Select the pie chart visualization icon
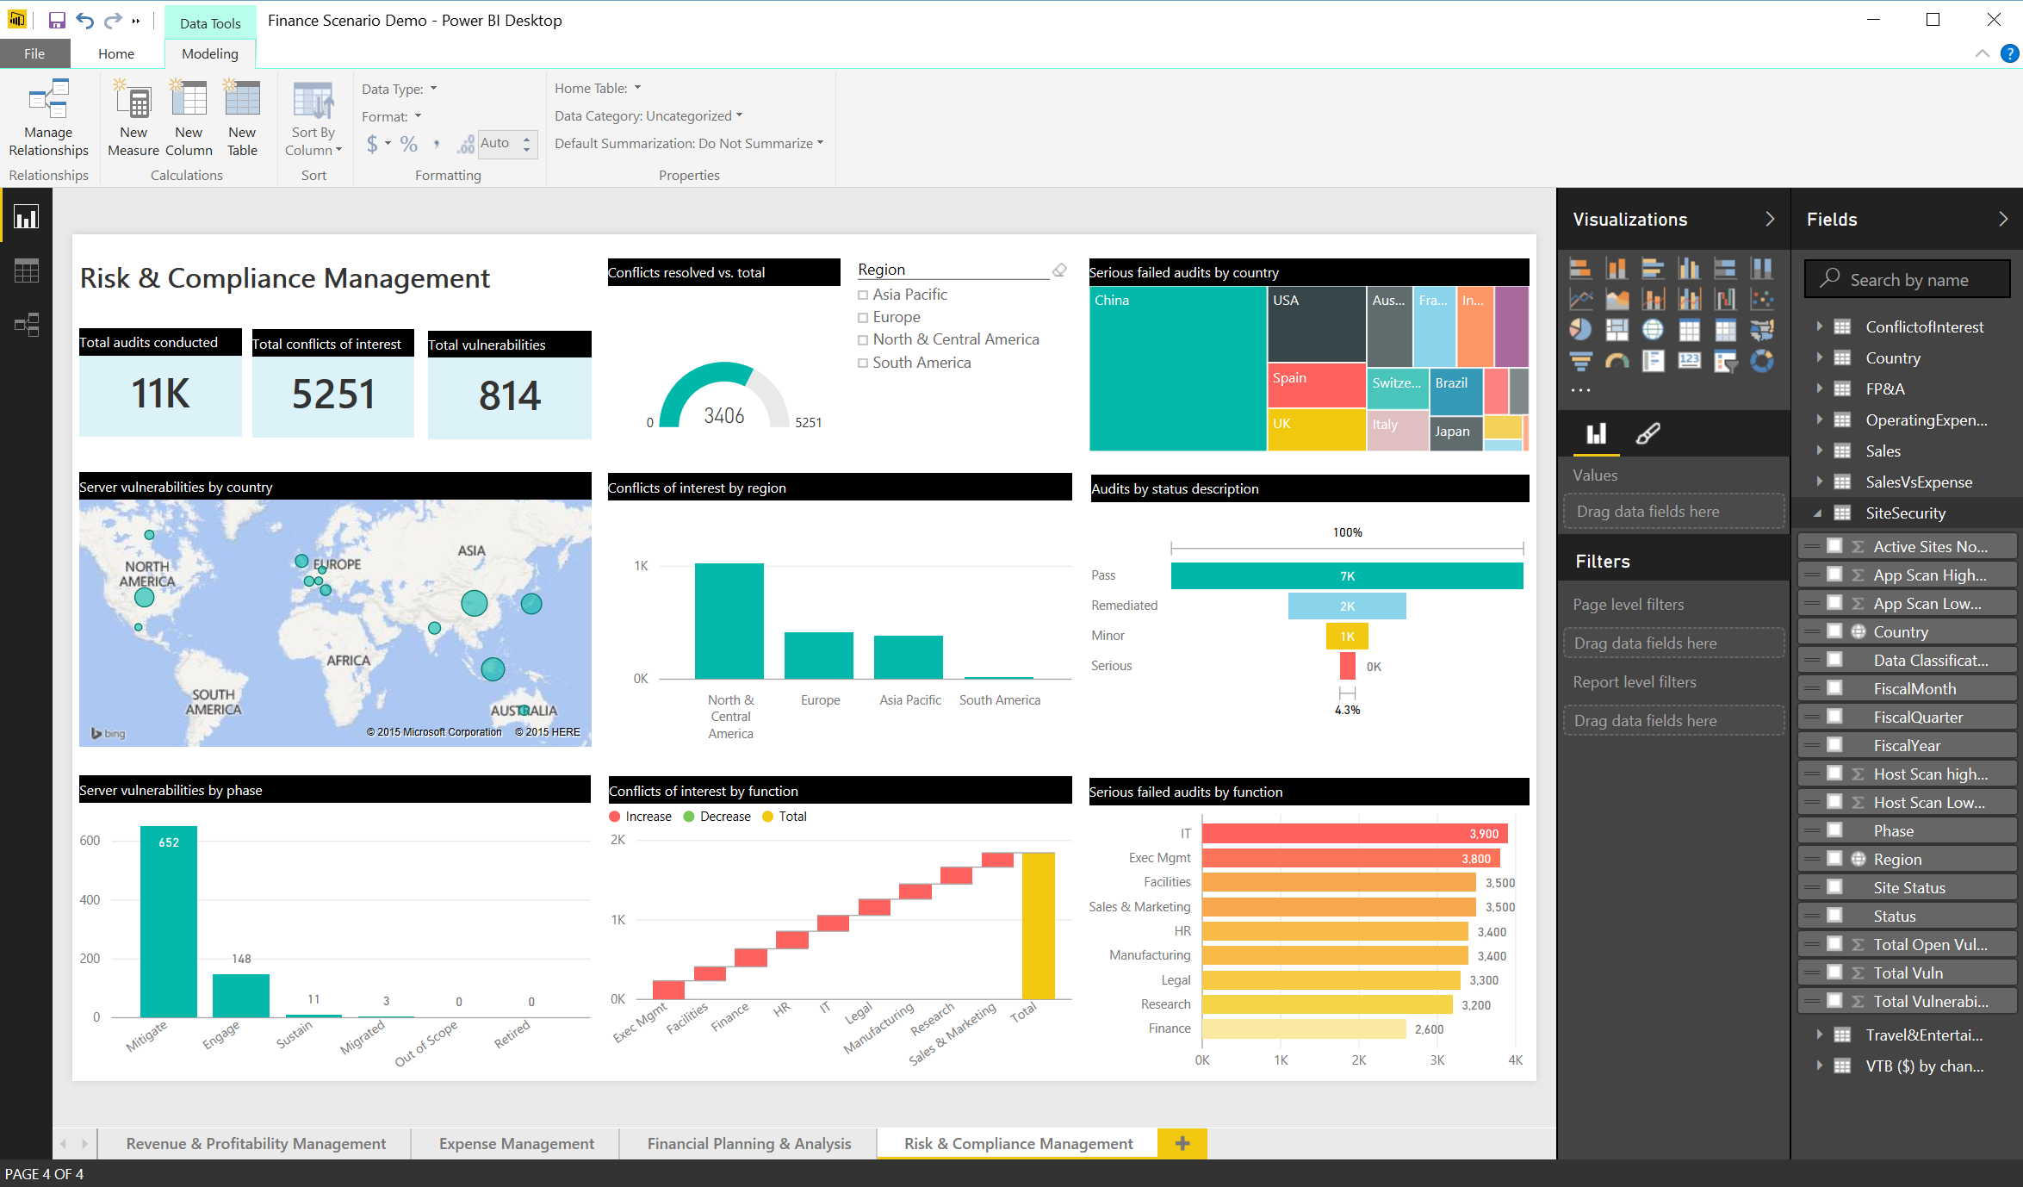The width and height of the screenshot is (2023, 1187). click(1579, 330)
